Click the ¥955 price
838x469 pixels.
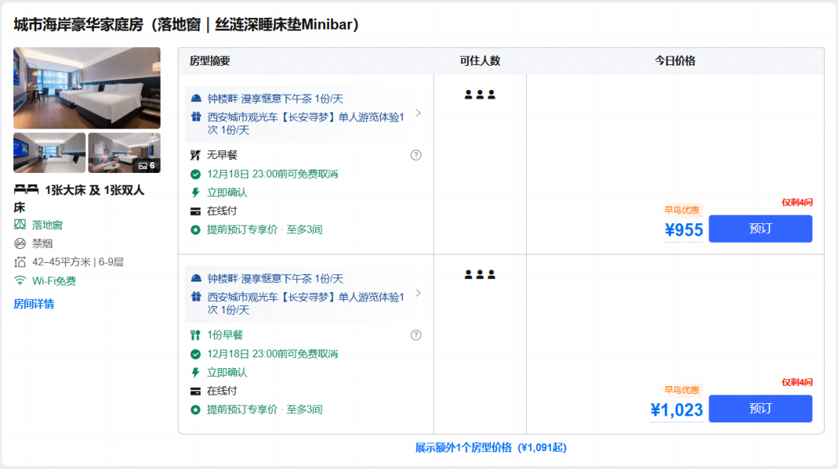tap(684, 230)
